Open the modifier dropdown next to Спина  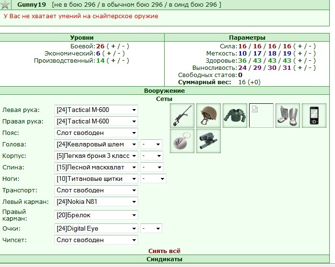point(152,167)
